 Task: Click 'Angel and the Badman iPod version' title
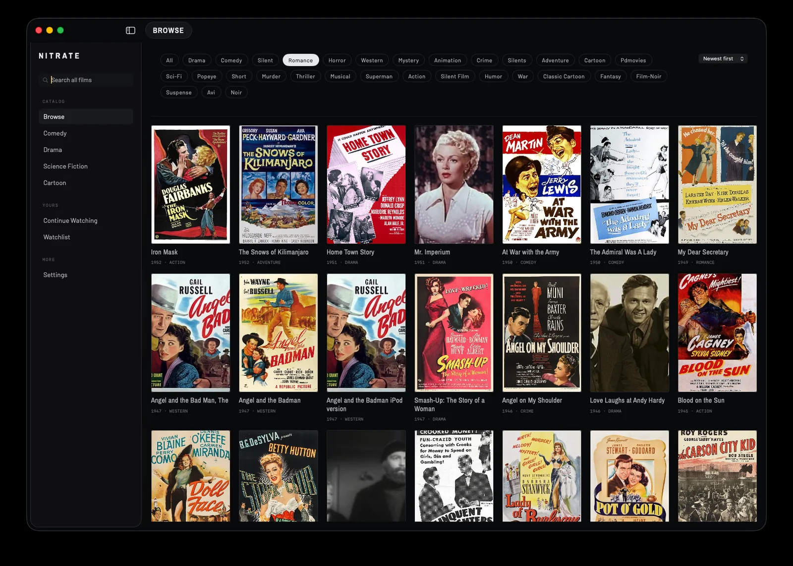click(364, 404)
